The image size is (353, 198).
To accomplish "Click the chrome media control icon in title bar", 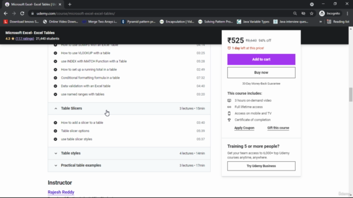I will [312, 4].
